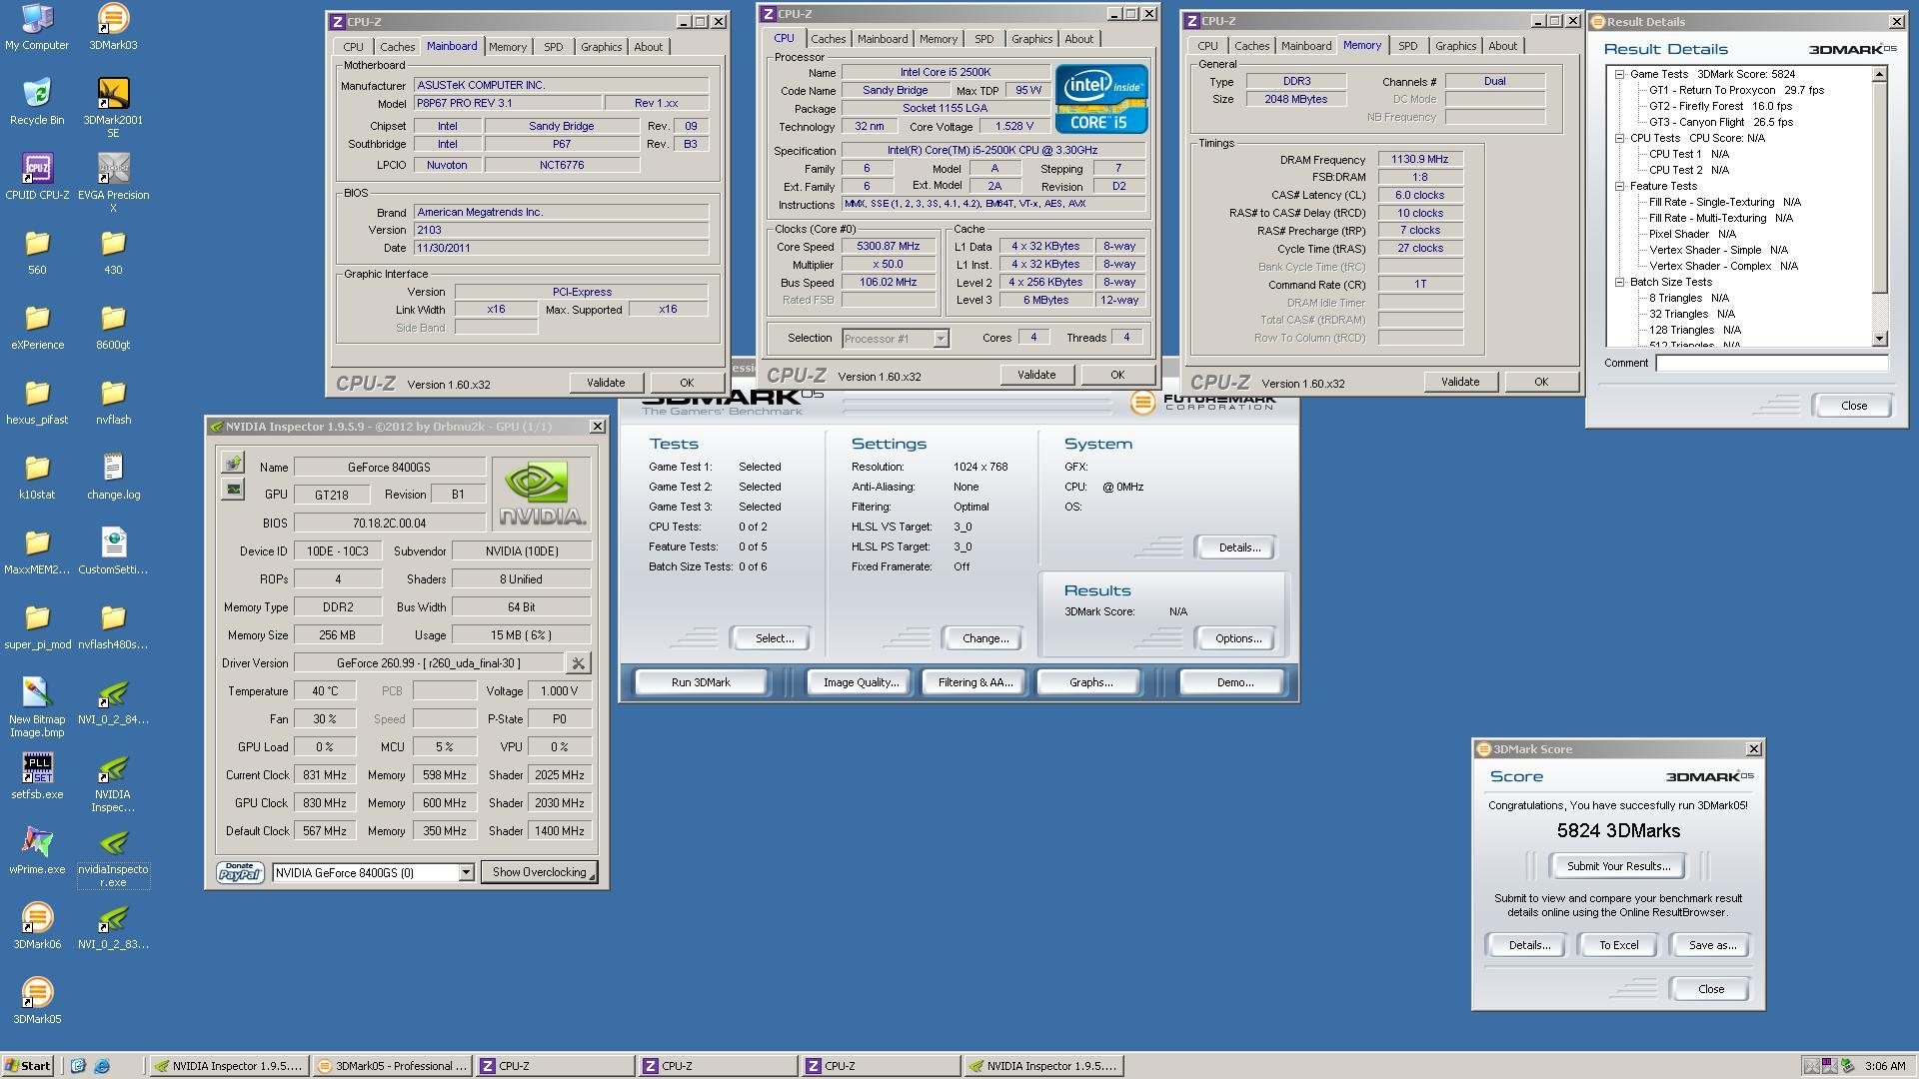Viewport: 1919px width, 1079px height.
Task: Open the Processor #1 selection dropdown
Action: pyautogui.click(x=941, y=339)
